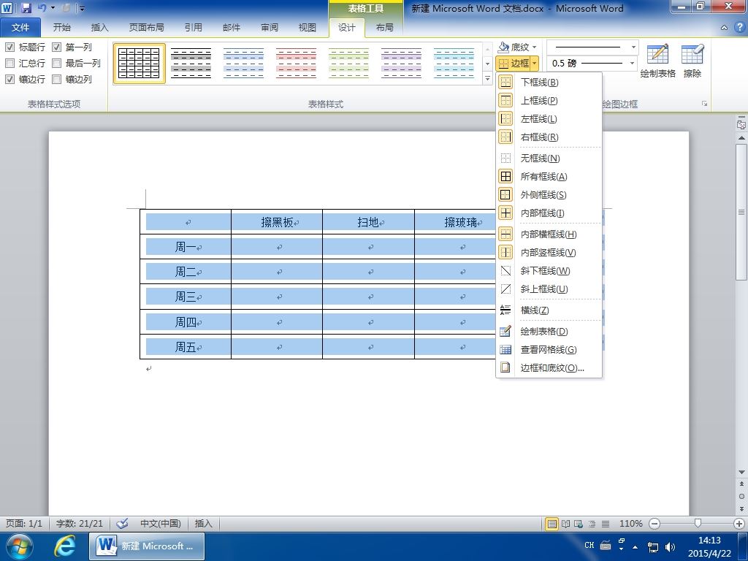Click language 中文(中国) in status bar
748x561 pixels.
tap(160, 523)
